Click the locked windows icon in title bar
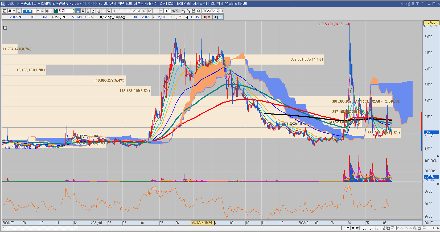Screen dimensions: 440x232 tap(408, 3)
